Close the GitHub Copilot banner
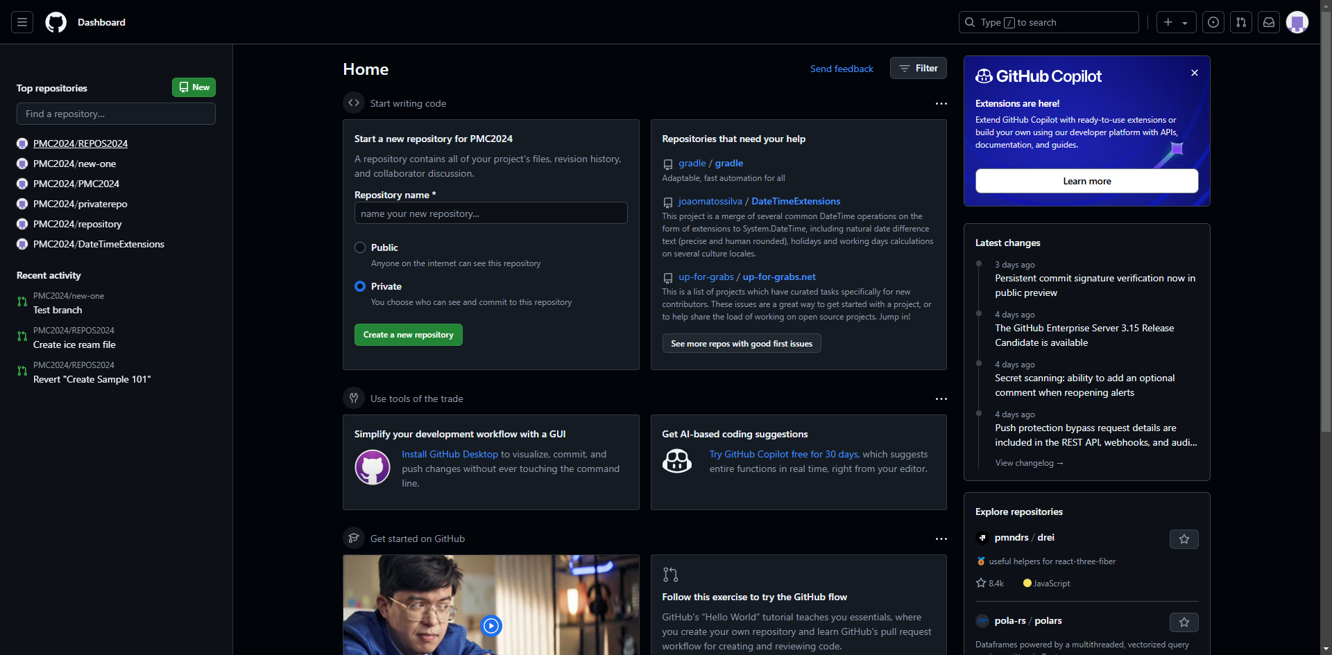The width and height of the screenshot is (1332, 655). [x=1195, y=73]
